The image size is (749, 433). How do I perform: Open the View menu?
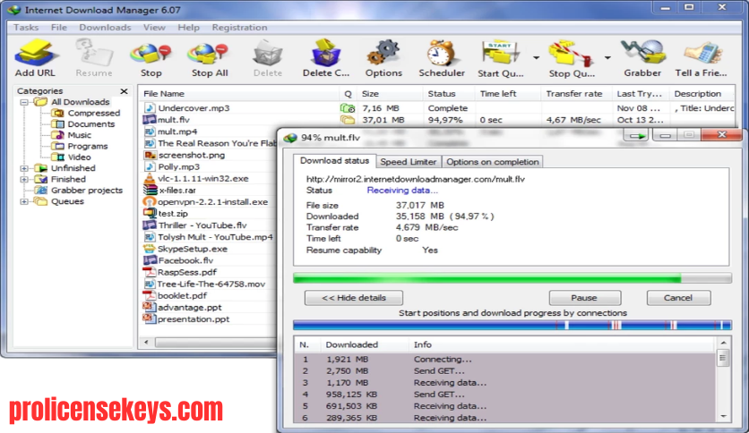coord(154,27)
